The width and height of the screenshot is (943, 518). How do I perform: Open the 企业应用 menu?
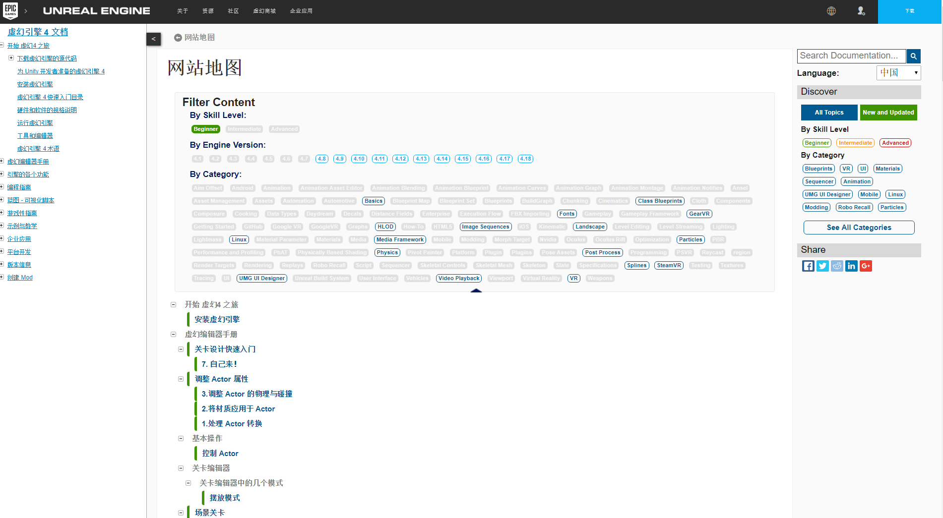301,11
